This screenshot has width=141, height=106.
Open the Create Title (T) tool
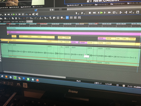tap(50, 18)
